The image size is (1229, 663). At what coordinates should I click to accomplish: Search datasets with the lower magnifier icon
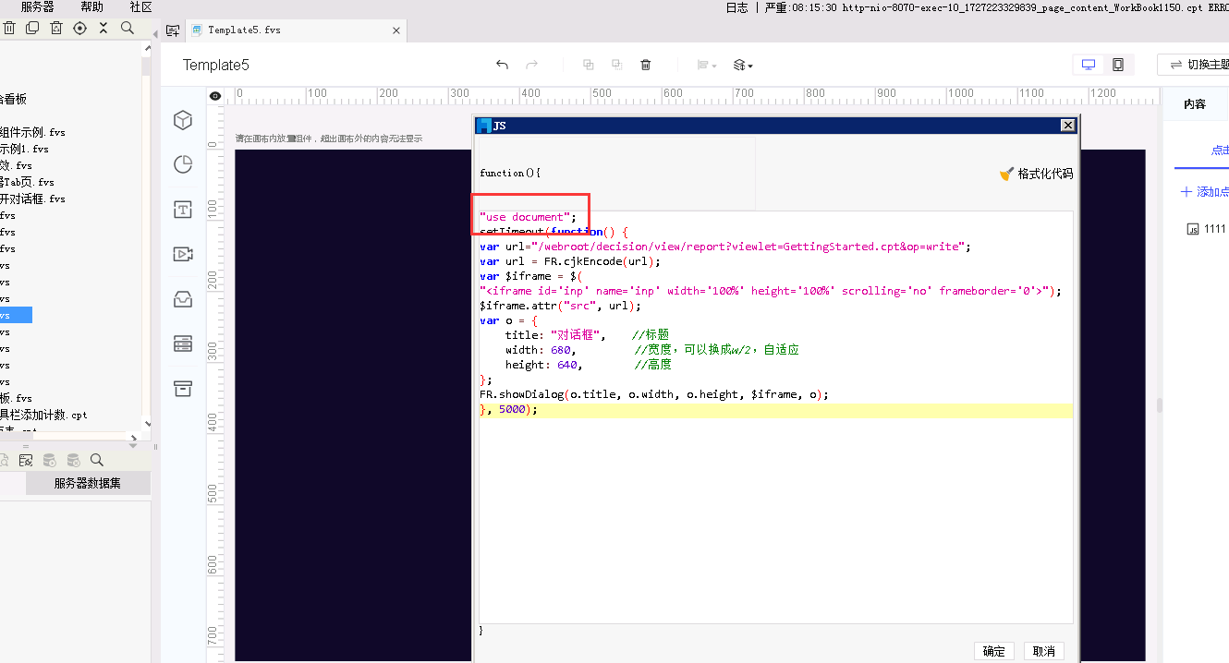pos(97,460)
